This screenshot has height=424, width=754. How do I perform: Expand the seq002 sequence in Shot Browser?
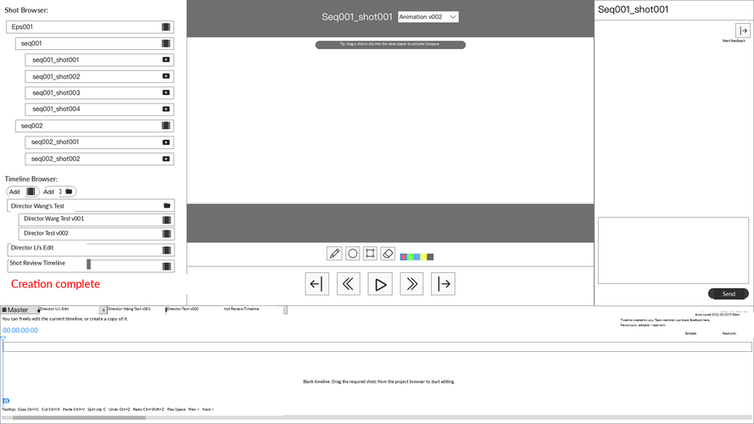pos(94,126)
